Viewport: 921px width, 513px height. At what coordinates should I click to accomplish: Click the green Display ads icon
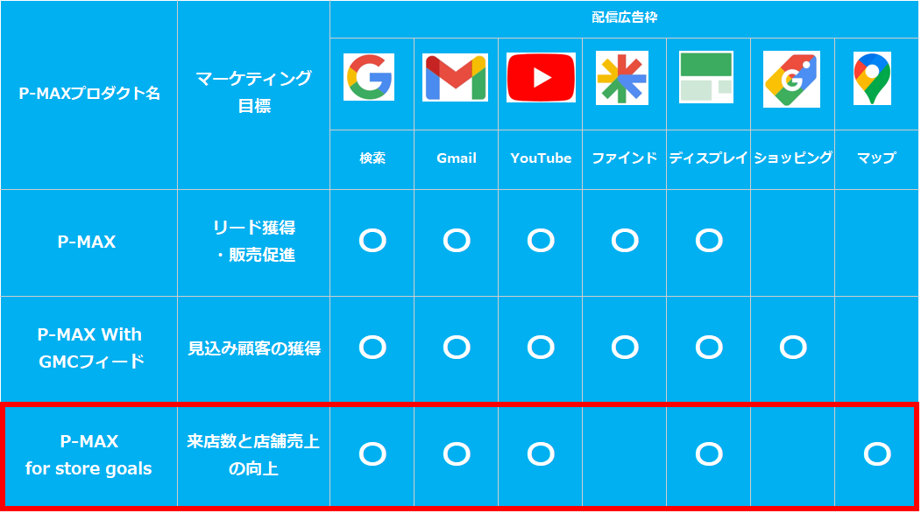pyautogui.click(x=706, y=77)
